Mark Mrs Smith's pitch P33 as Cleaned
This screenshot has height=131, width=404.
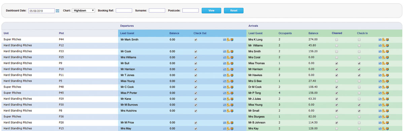pos(337,52)
